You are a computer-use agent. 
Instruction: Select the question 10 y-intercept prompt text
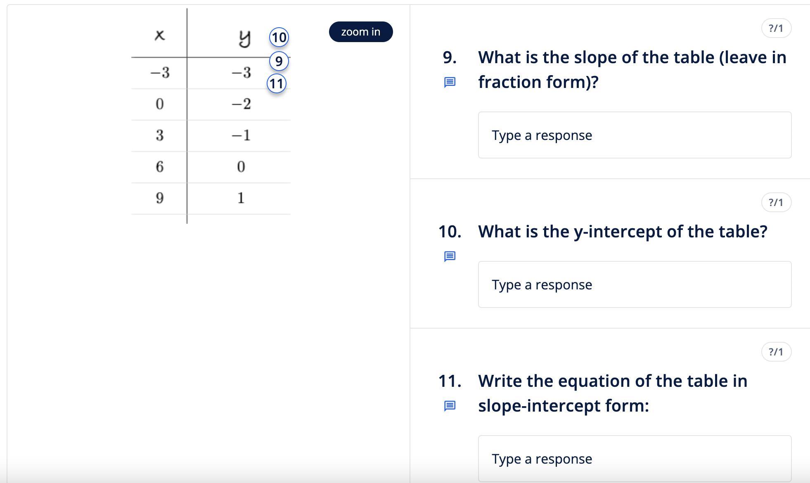(x=622, y=232)
